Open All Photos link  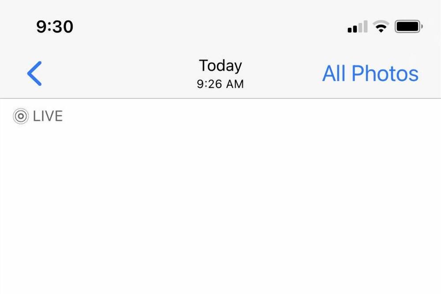point(370,73)
